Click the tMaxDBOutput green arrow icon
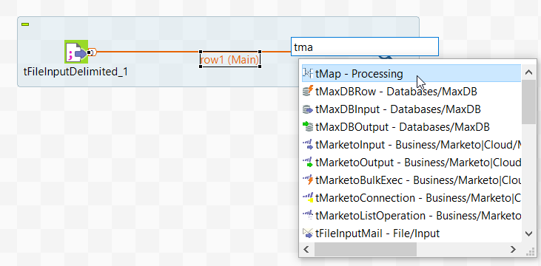The height and width of the screenshot is (266, 541). [308, 126]
